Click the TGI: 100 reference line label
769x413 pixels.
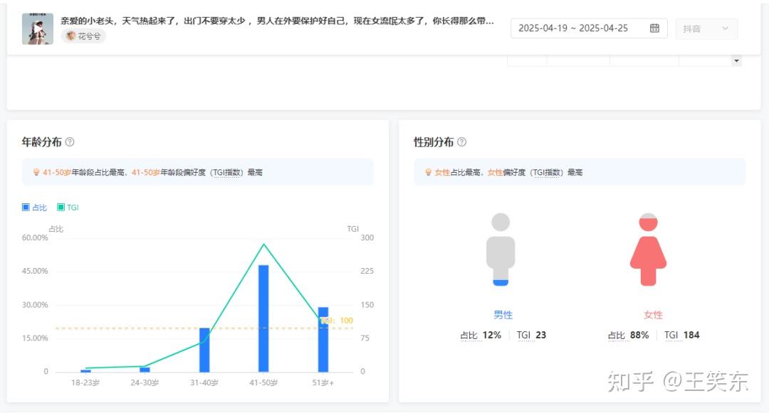[x=337, y=321]
